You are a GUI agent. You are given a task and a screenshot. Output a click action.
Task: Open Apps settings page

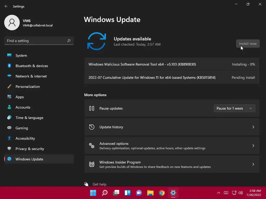click(39, 97)
